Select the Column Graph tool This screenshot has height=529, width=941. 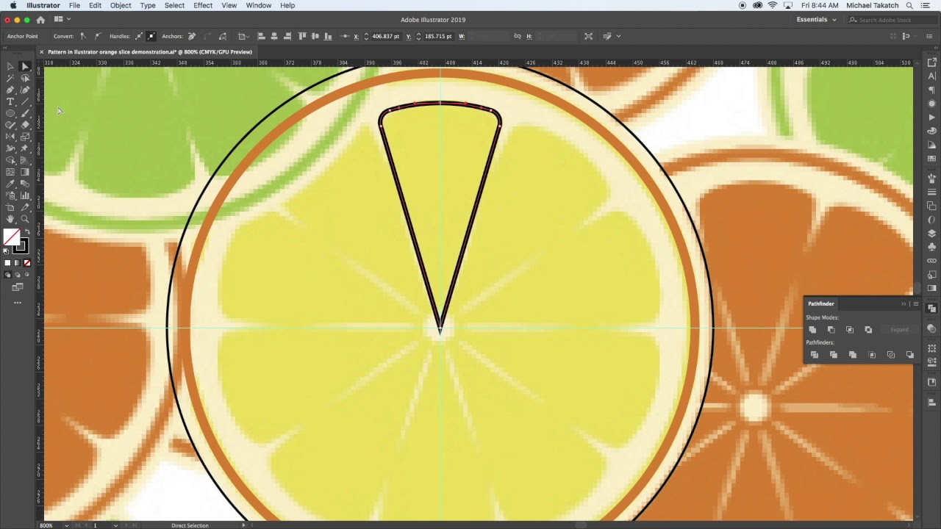25,195
